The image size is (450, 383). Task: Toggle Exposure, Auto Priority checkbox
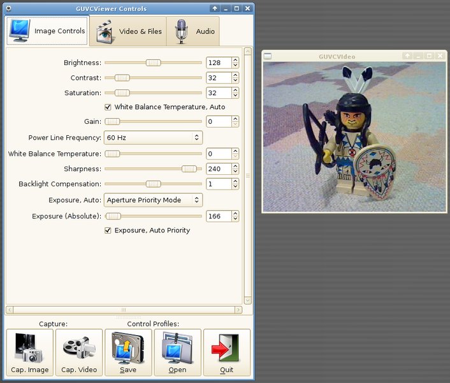click(x=108, y=230)
